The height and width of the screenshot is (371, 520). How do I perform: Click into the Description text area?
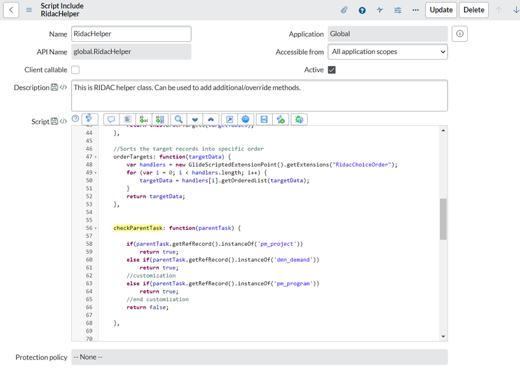pyautogui.click(x=259, y=95)
